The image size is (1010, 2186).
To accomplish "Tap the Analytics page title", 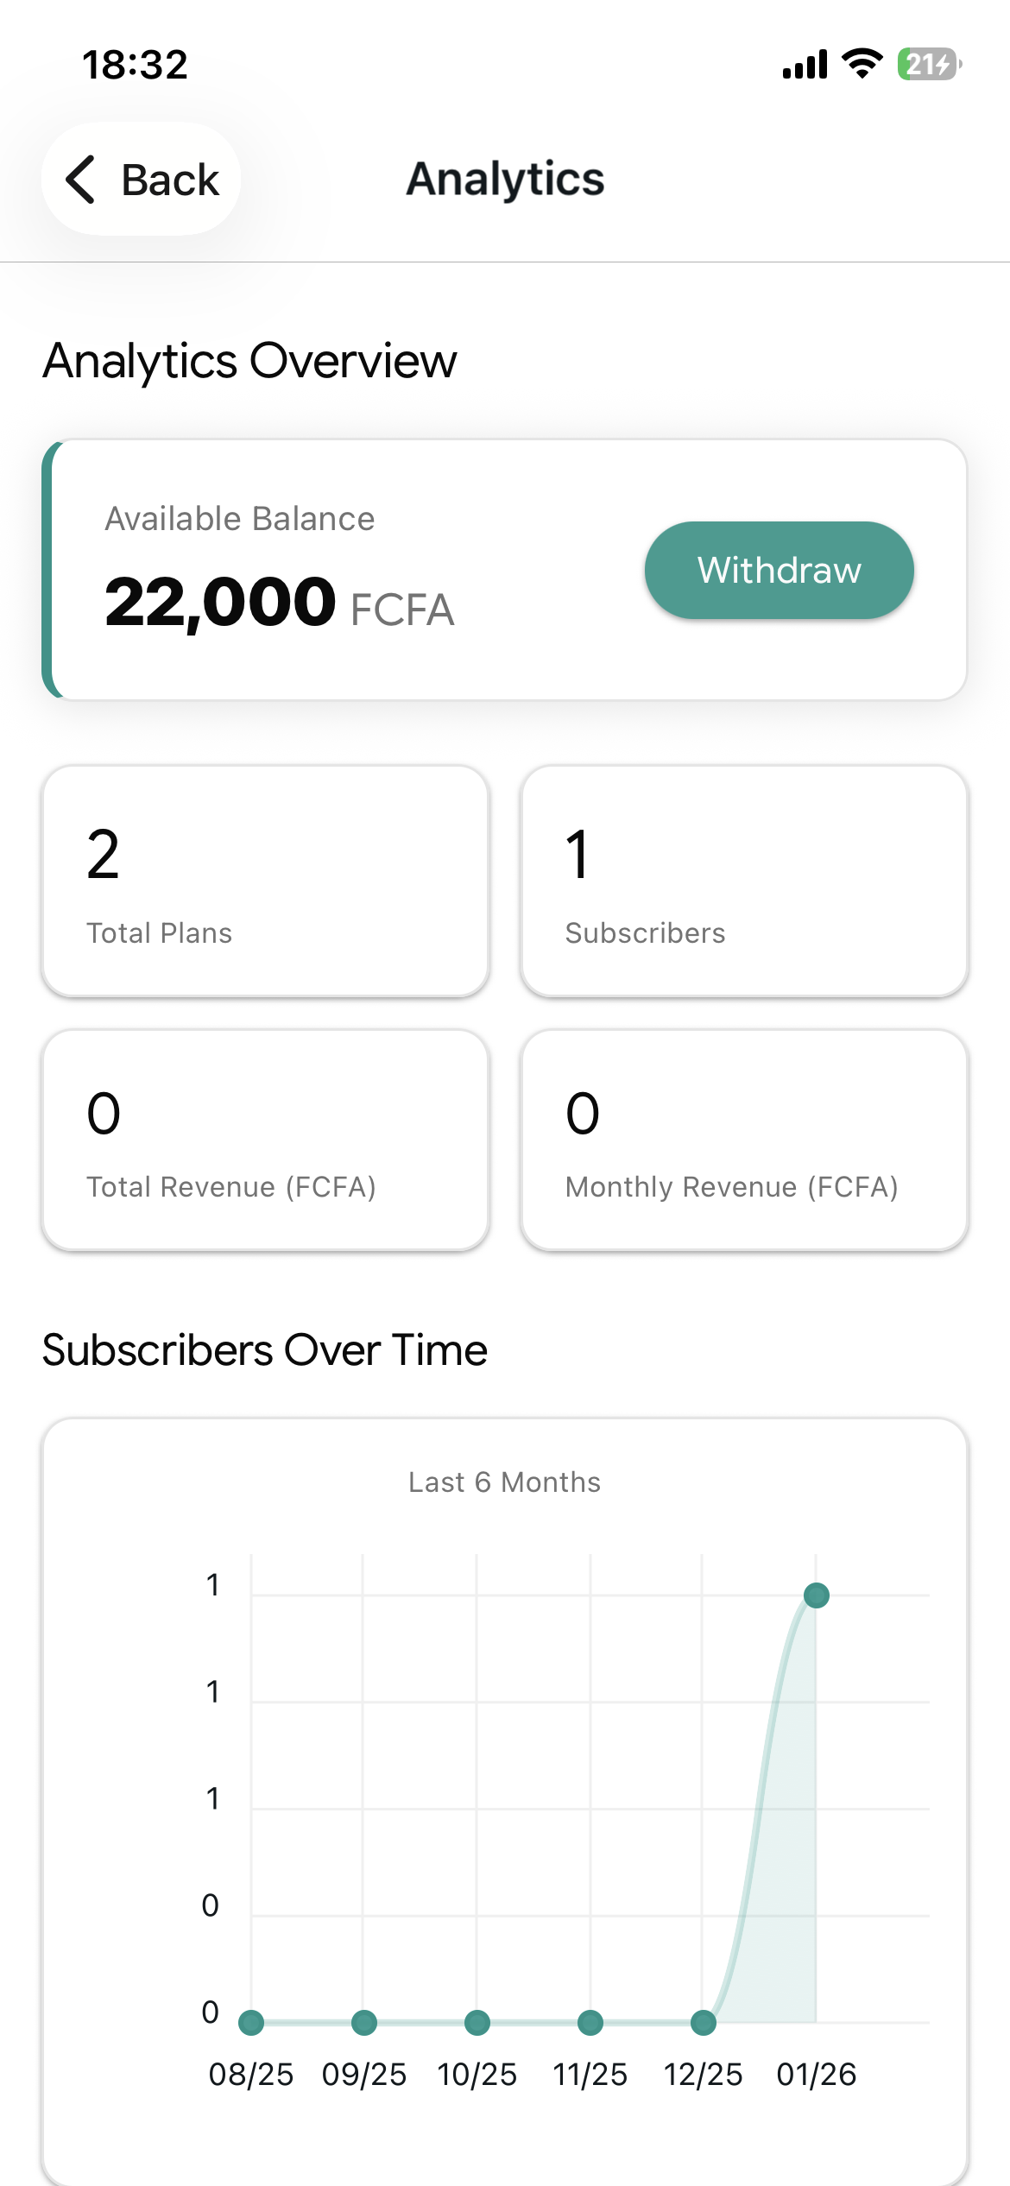I will coord(505,180).
